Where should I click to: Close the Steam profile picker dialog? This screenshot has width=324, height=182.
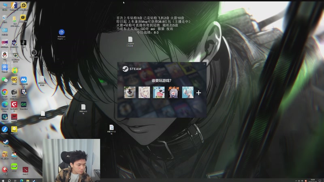205,64
